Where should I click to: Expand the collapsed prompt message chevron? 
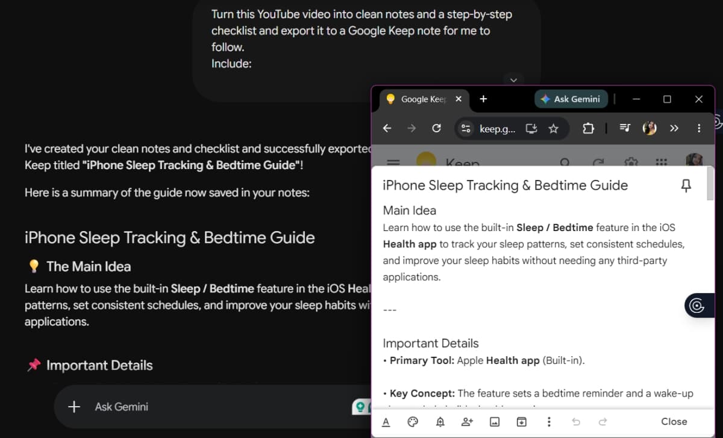(513, 79)
